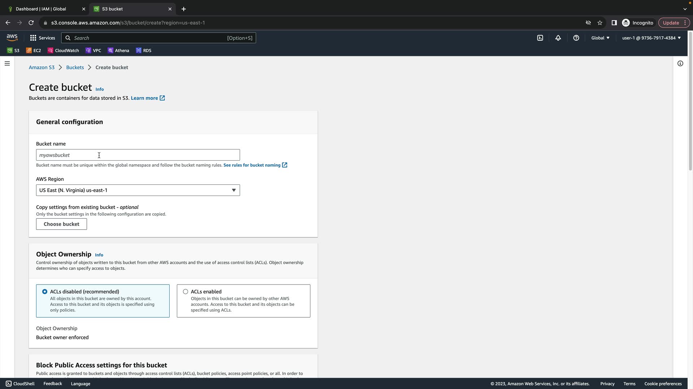The width and height of the screenshot is (693, 389).
Task: Open the Services grid menu
Action: point(42,38)
